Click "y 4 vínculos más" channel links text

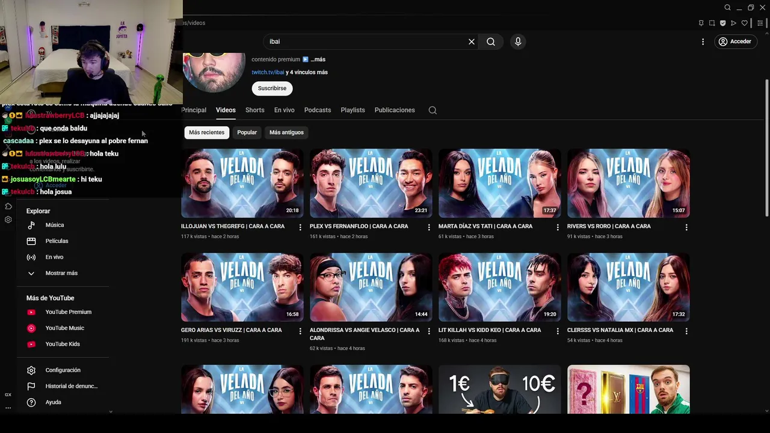coord(307,72)
